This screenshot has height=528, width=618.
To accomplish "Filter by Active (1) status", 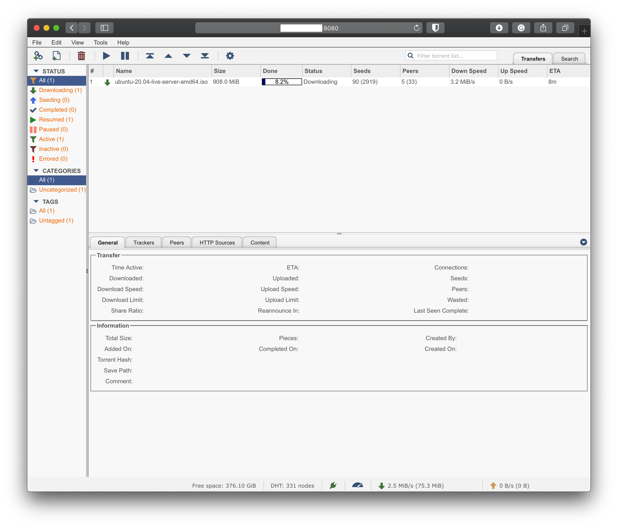I will coord(57,139).
